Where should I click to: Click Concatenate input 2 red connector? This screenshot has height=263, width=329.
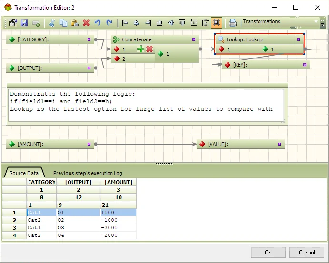point(117,58)
